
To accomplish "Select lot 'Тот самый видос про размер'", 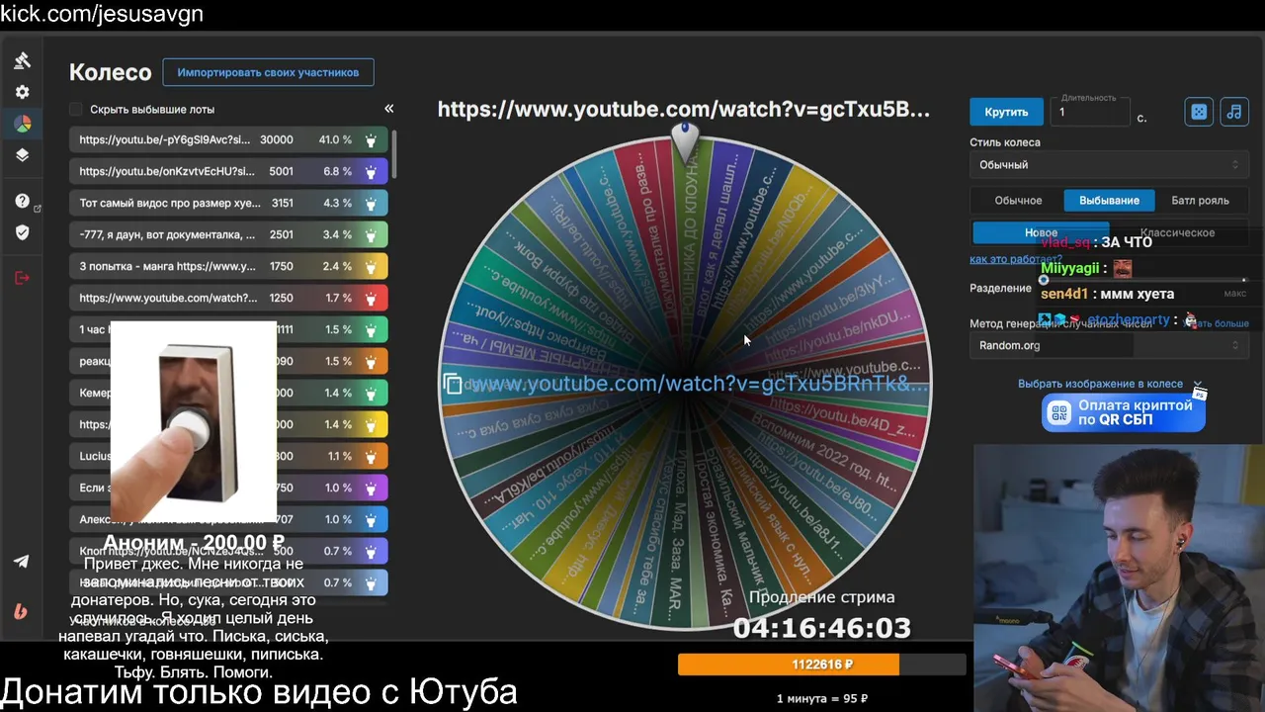I will [228, 204].
